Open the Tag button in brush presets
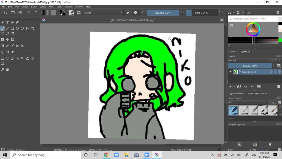282x159 pixels. pos(272,102)
